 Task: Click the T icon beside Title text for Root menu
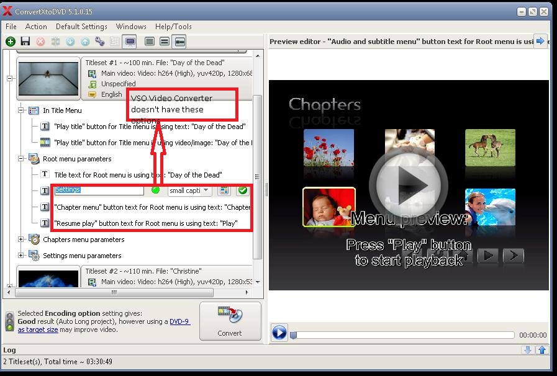pyautogui.click(x=45, y=174)
